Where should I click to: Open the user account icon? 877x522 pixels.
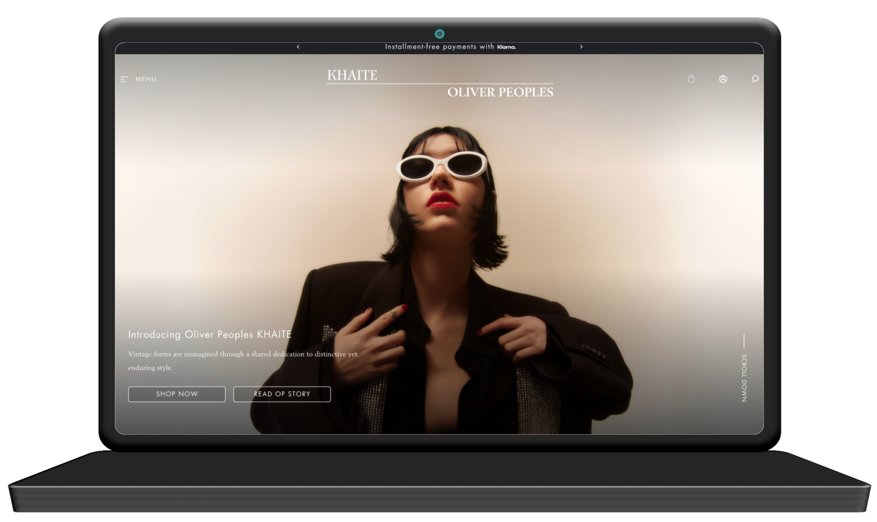723,79
